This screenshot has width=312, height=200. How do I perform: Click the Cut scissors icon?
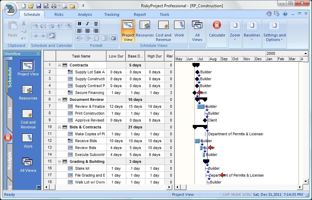click(24, 23)
